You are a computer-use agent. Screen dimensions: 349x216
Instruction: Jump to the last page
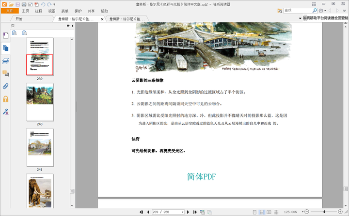tap(195, 212)
